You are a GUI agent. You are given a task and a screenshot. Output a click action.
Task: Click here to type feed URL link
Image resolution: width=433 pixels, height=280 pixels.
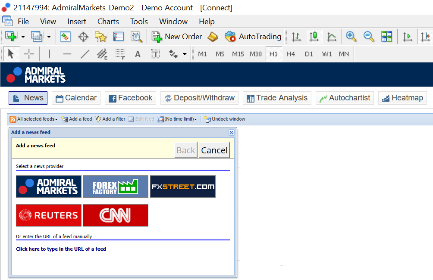(x=61, y=249)
